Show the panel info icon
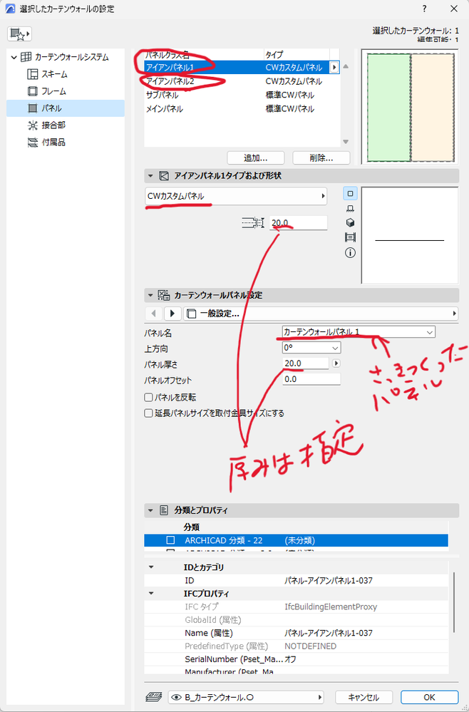The image size is (469, 712). pos(350,253)
